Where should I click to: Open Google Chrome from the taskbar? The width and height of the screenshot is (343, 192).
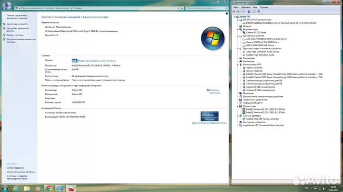click(x=49, y=189)
